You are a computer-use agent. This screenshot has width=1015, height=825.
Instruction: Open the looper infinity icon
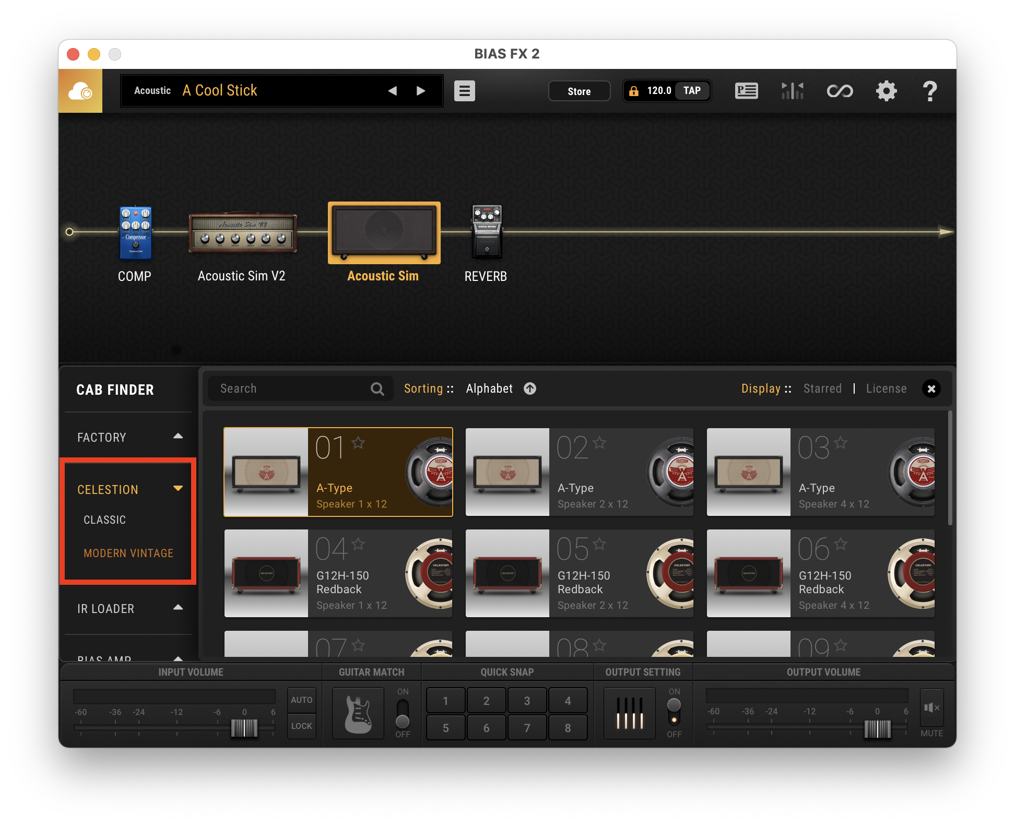click(x=840, y=91)
